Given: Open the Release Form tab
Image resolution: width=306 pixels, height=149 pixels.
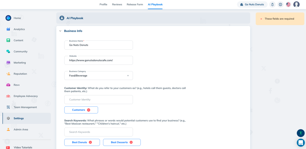Looking at the screenshot, I should tap(135, 4).
